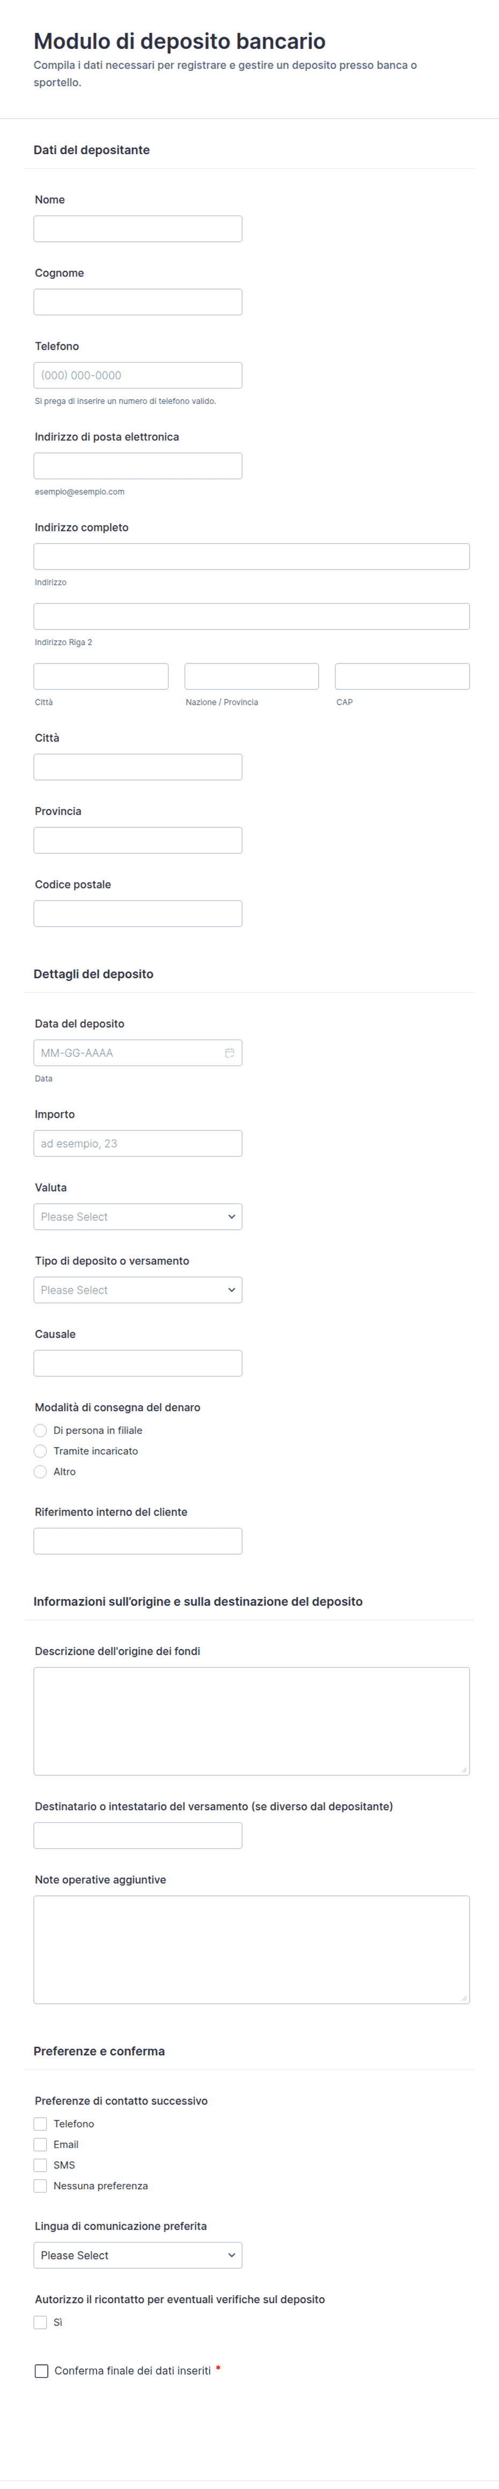Expand the Valuta dropdown
The image size is (499, 2489).
pyautogui.click(x=138, y=1216)
